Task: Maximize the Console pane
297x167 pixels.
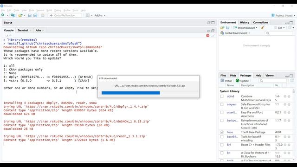Action: [x=213, y=31]
